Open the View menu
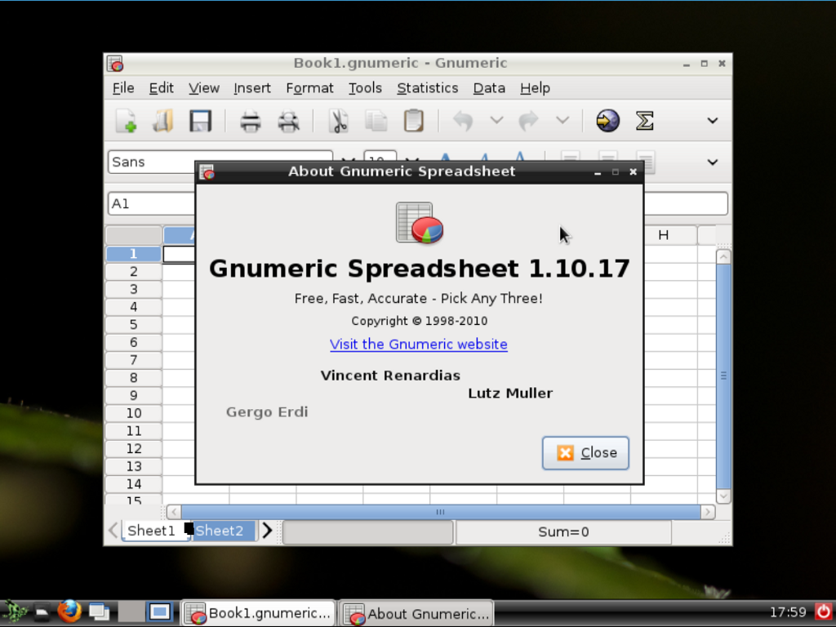The width and height of the screenshot is (836, 627). click(203, 88)
